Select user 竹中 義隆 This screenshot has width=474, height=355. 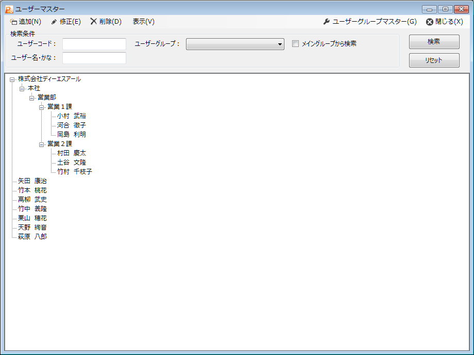32,209
